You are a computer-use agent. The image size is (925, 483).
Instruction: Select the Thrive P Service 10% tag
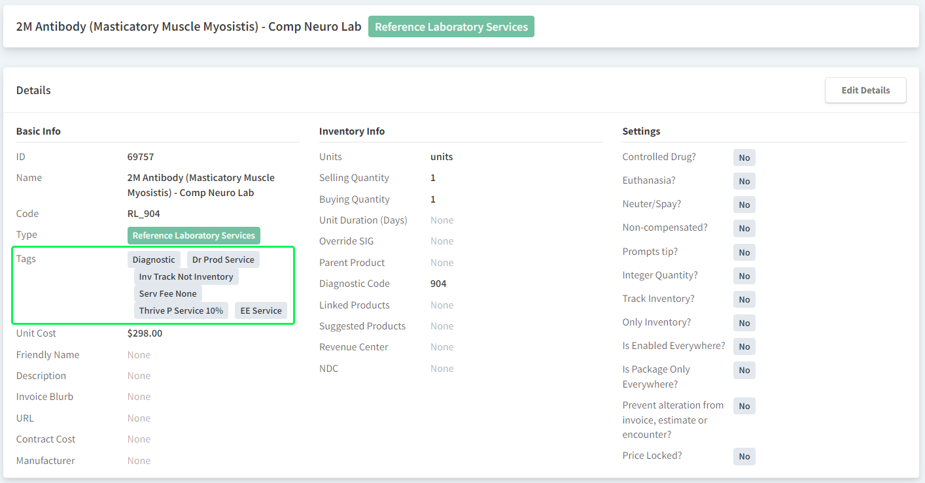tap(181, 310)
